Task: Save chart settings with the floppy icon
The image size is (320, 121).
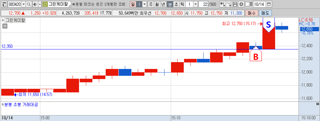Action: click(235, 4)
